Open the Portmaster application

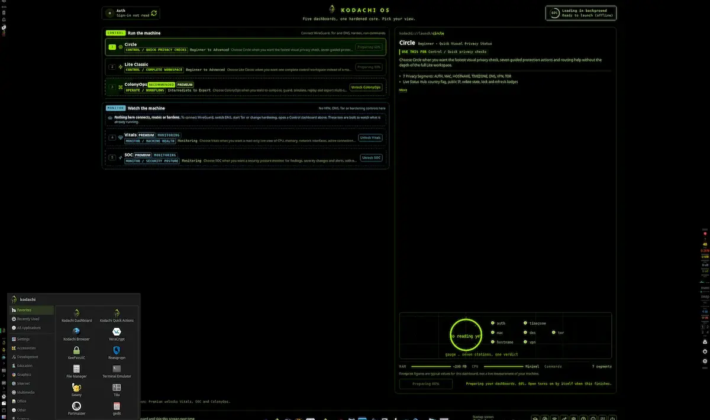76,408
